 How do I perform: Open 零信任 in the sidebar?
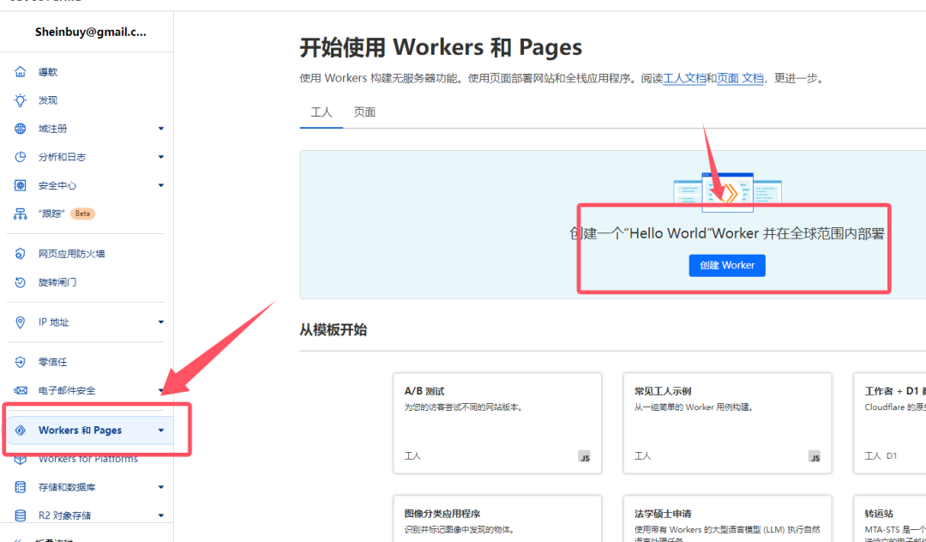pyautogui.click(x=52, y=362)
